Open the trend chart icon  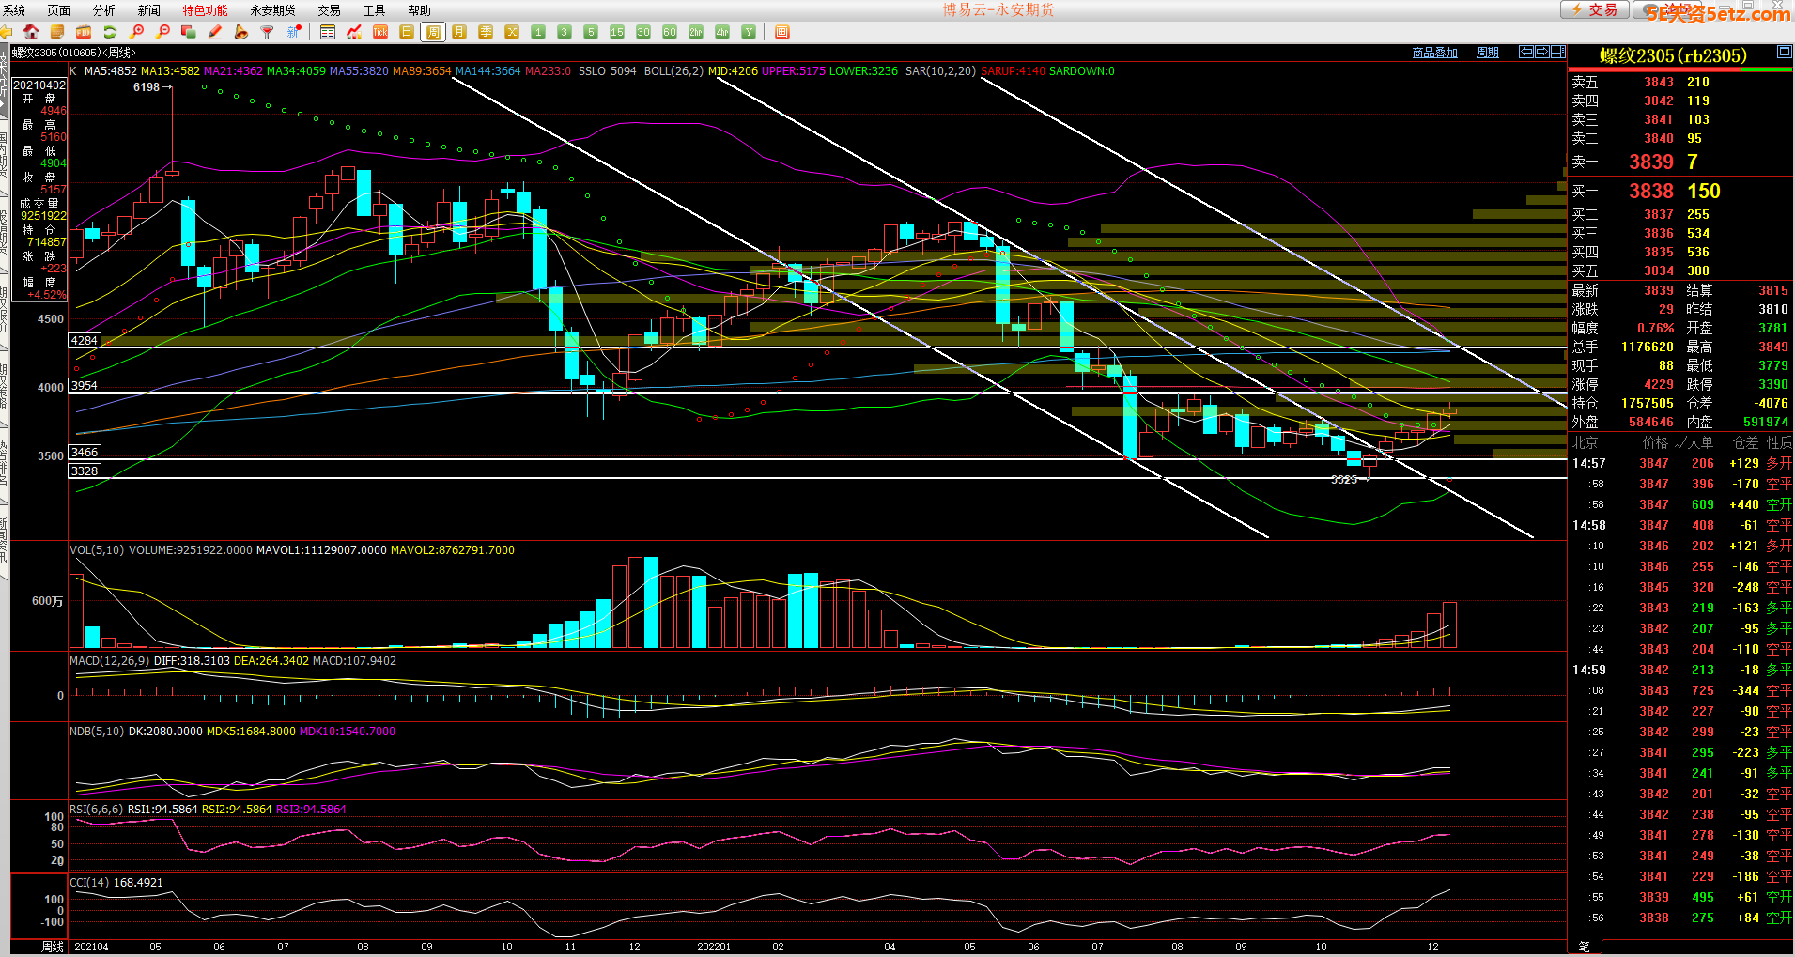(354, 32)
